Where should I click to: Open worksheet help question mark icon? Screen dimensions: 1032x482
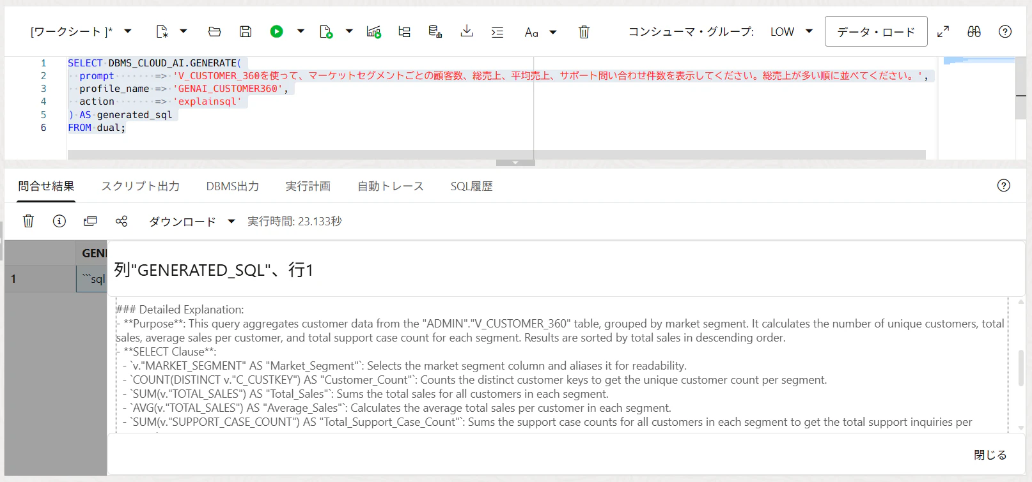pyautogui.click(x=1005, y=31)
